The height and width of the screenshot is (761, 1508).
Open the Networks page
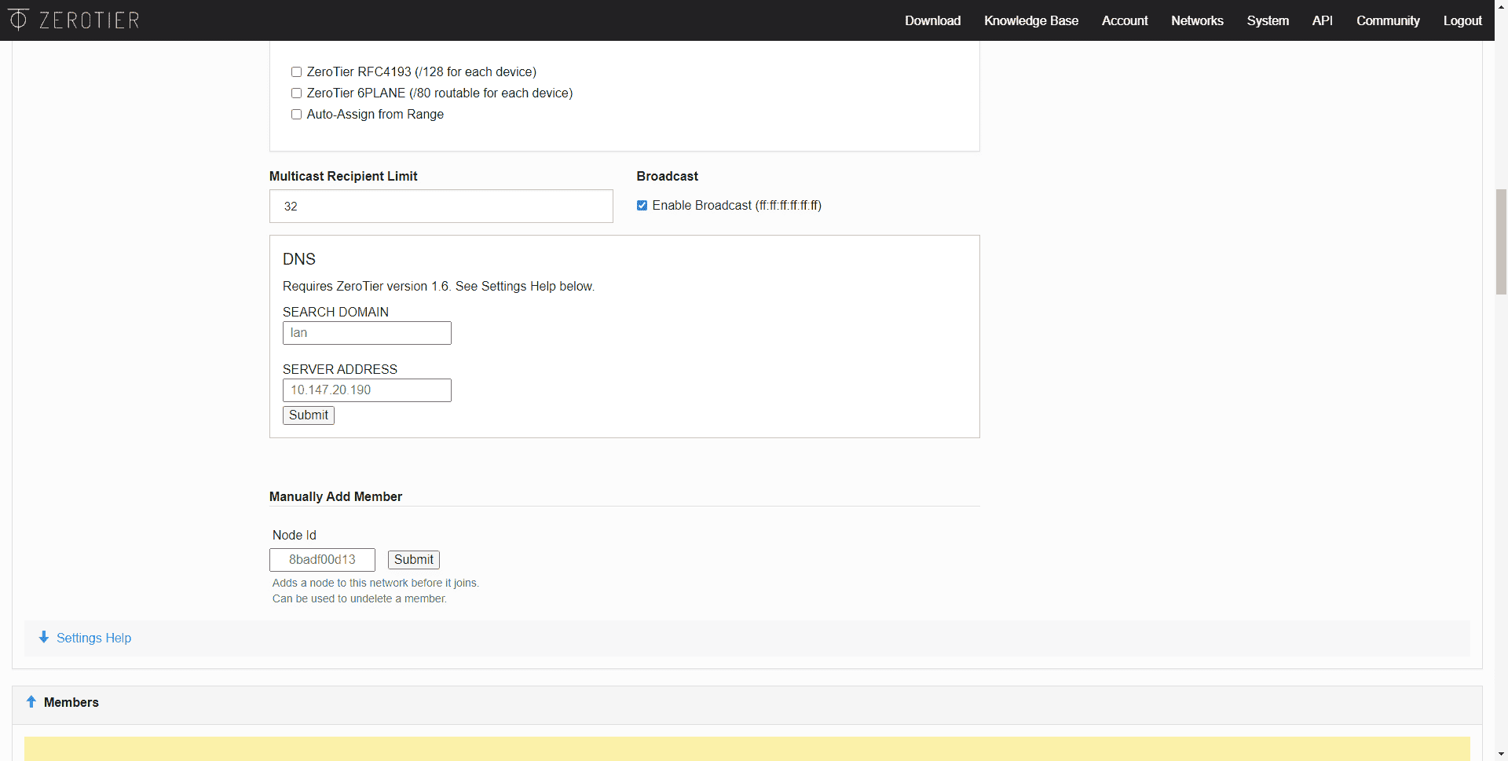tap(1197, 20)
